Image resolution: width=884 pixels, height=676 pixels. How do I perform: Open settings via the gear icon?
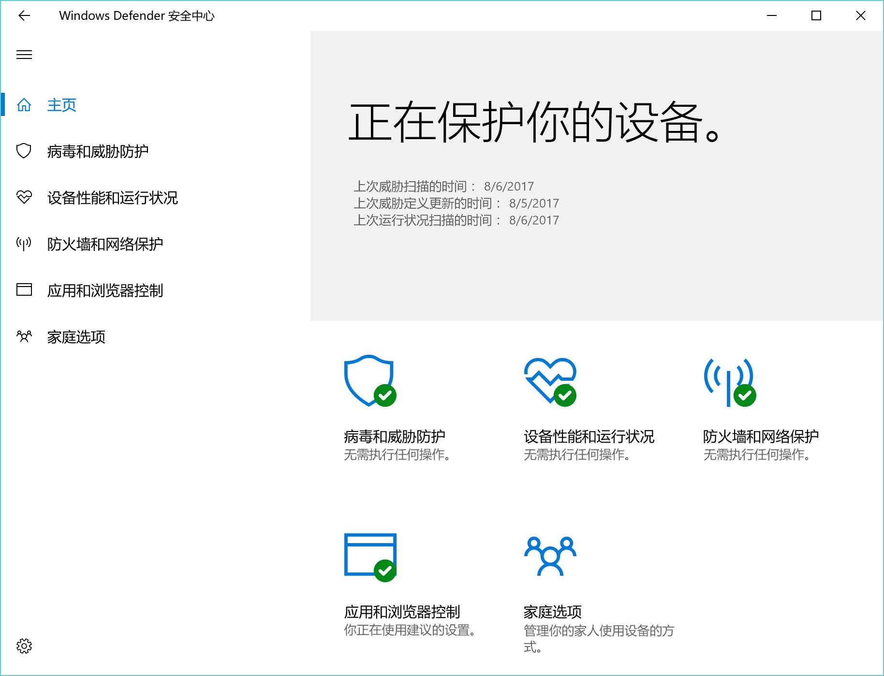point(24,646)
